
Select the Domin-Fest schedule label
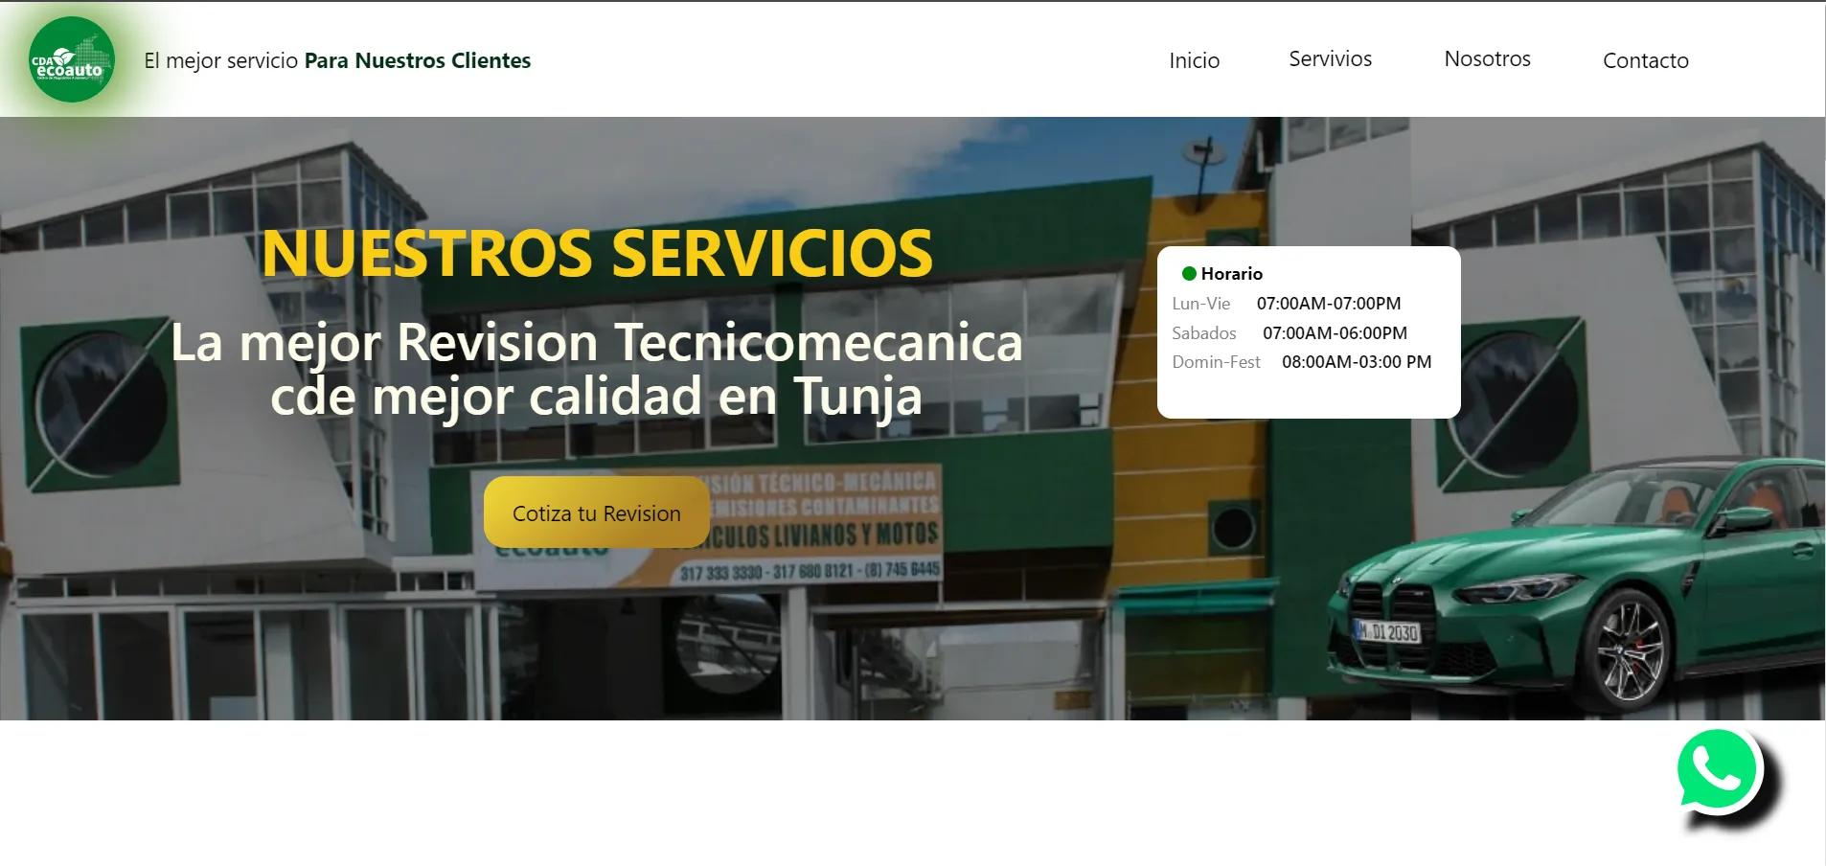(x=1216, y=362)
